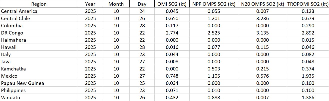
Task: Select the Day column header
Action: point(142,4)
